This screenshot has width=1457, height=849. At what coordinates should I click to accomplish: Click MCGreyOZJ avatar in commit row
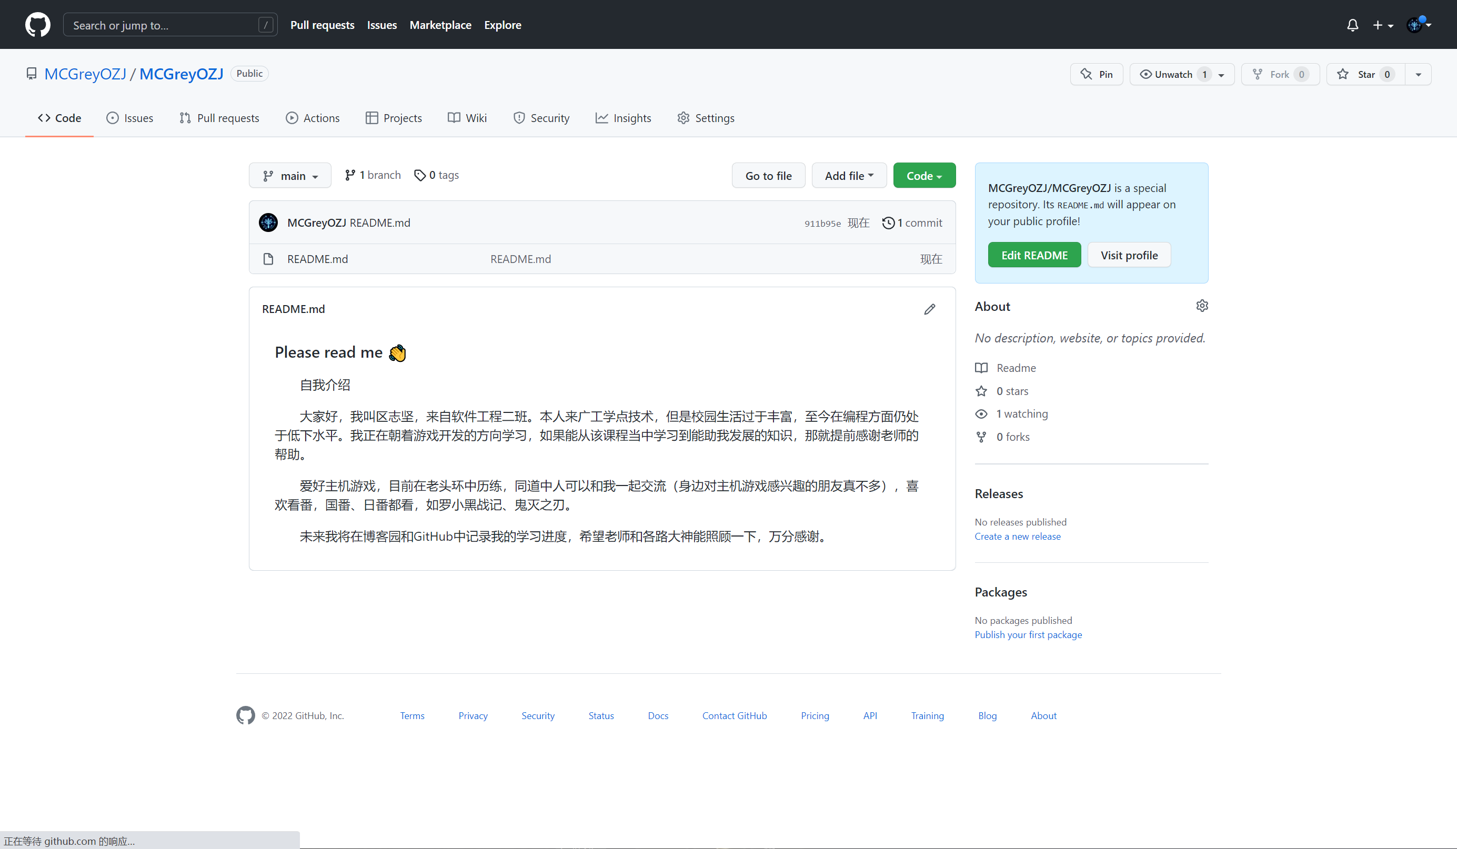click(x=268, y=223)
